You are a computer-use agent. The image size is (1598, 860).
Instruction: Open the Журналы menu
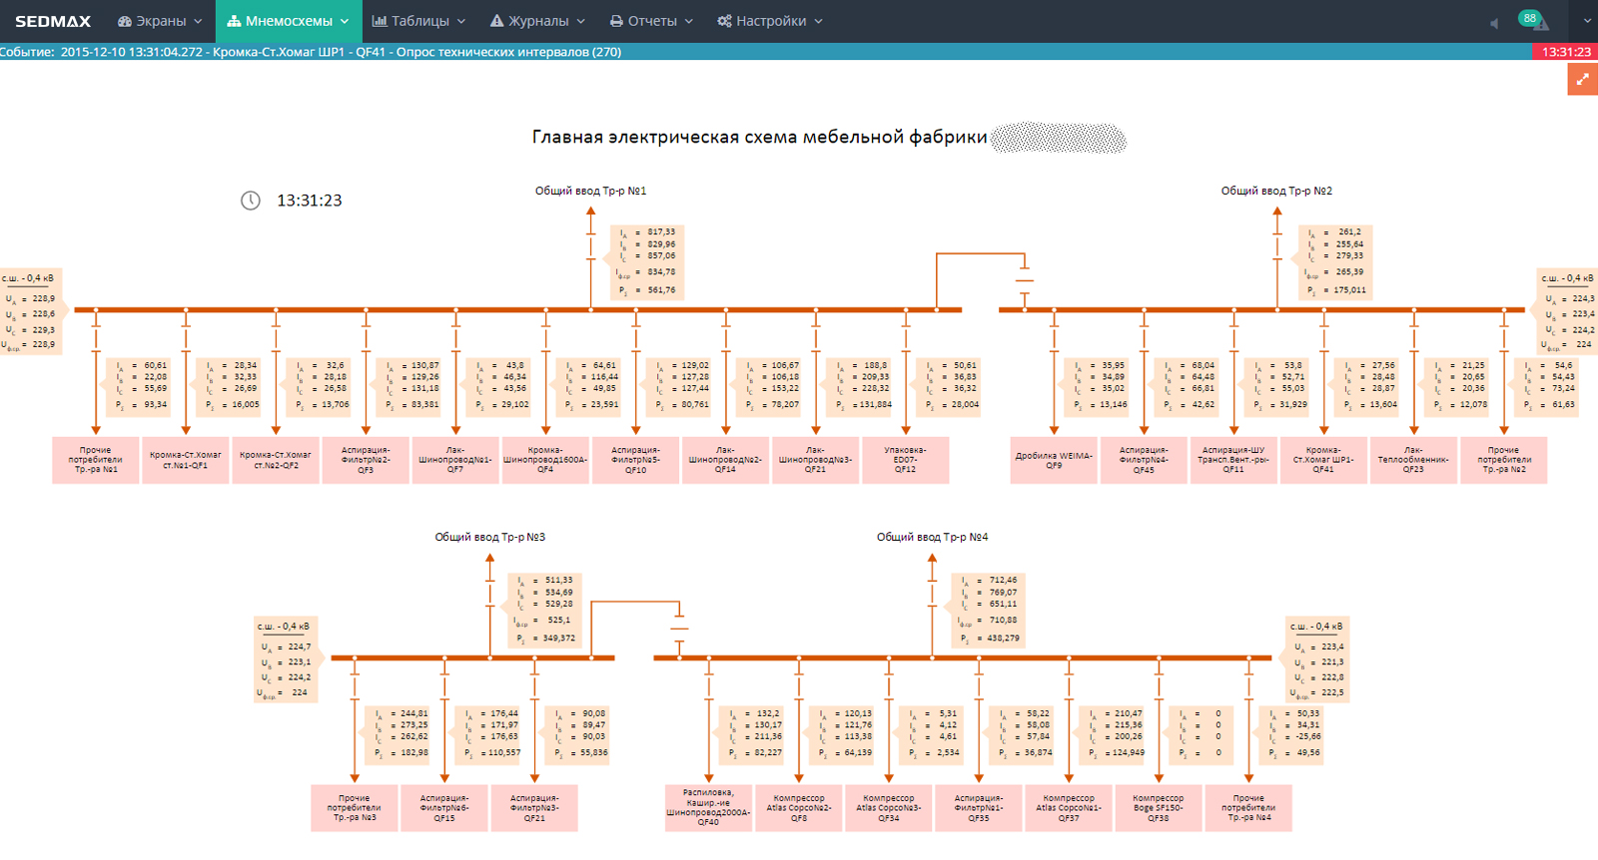coord(537,21)
